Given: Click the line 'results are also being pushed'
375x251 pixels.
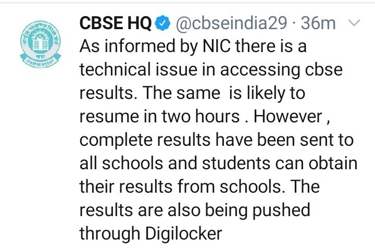Looking at the screenshot, I should (195, 210).
